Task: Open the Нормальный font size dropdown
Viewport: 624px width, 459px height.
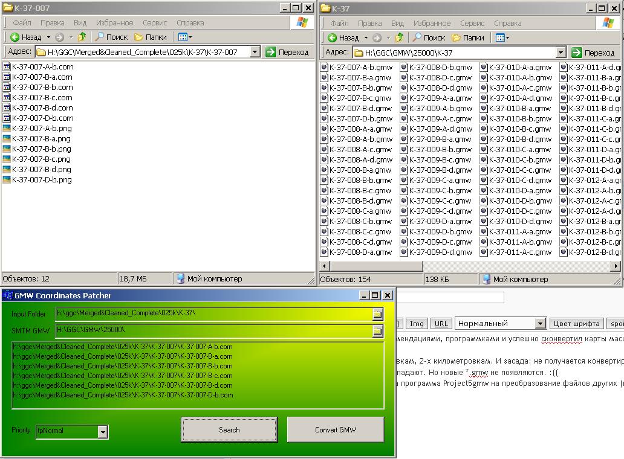Action: [540, 324]
